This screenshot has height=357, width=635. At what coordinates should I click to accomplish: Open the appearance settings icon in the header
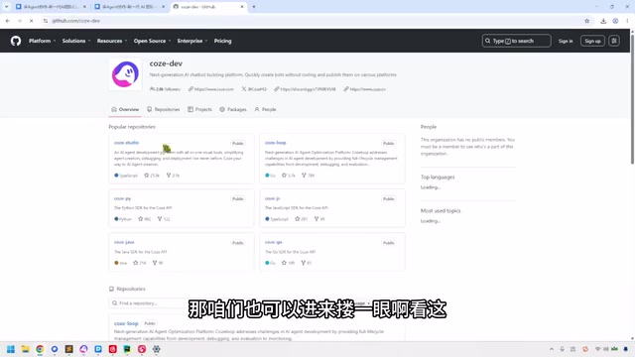pos(614,41)
